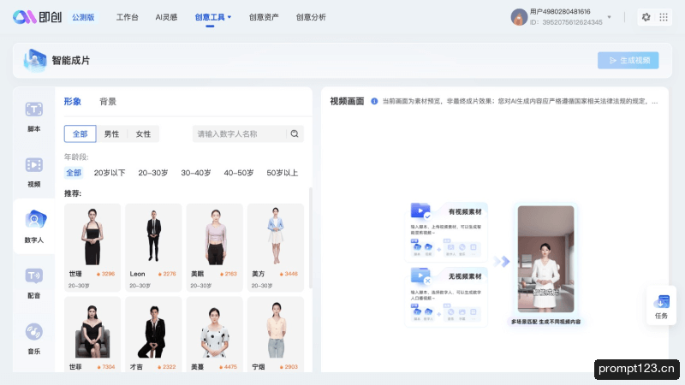Choose the 才吉 avatar card
Image resolution: width=685 pixels, height=385 pixels.
(x=153, y=335)
